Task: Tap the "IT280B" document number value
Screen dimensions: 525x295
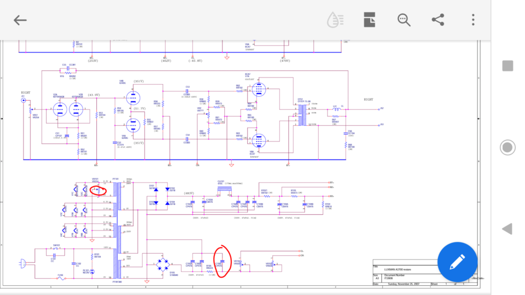Action: click(388, 278)
